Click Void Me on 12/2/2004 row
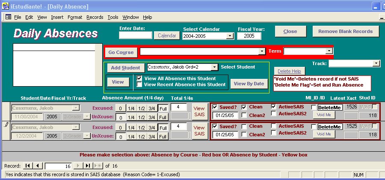 tap(324, 134)
